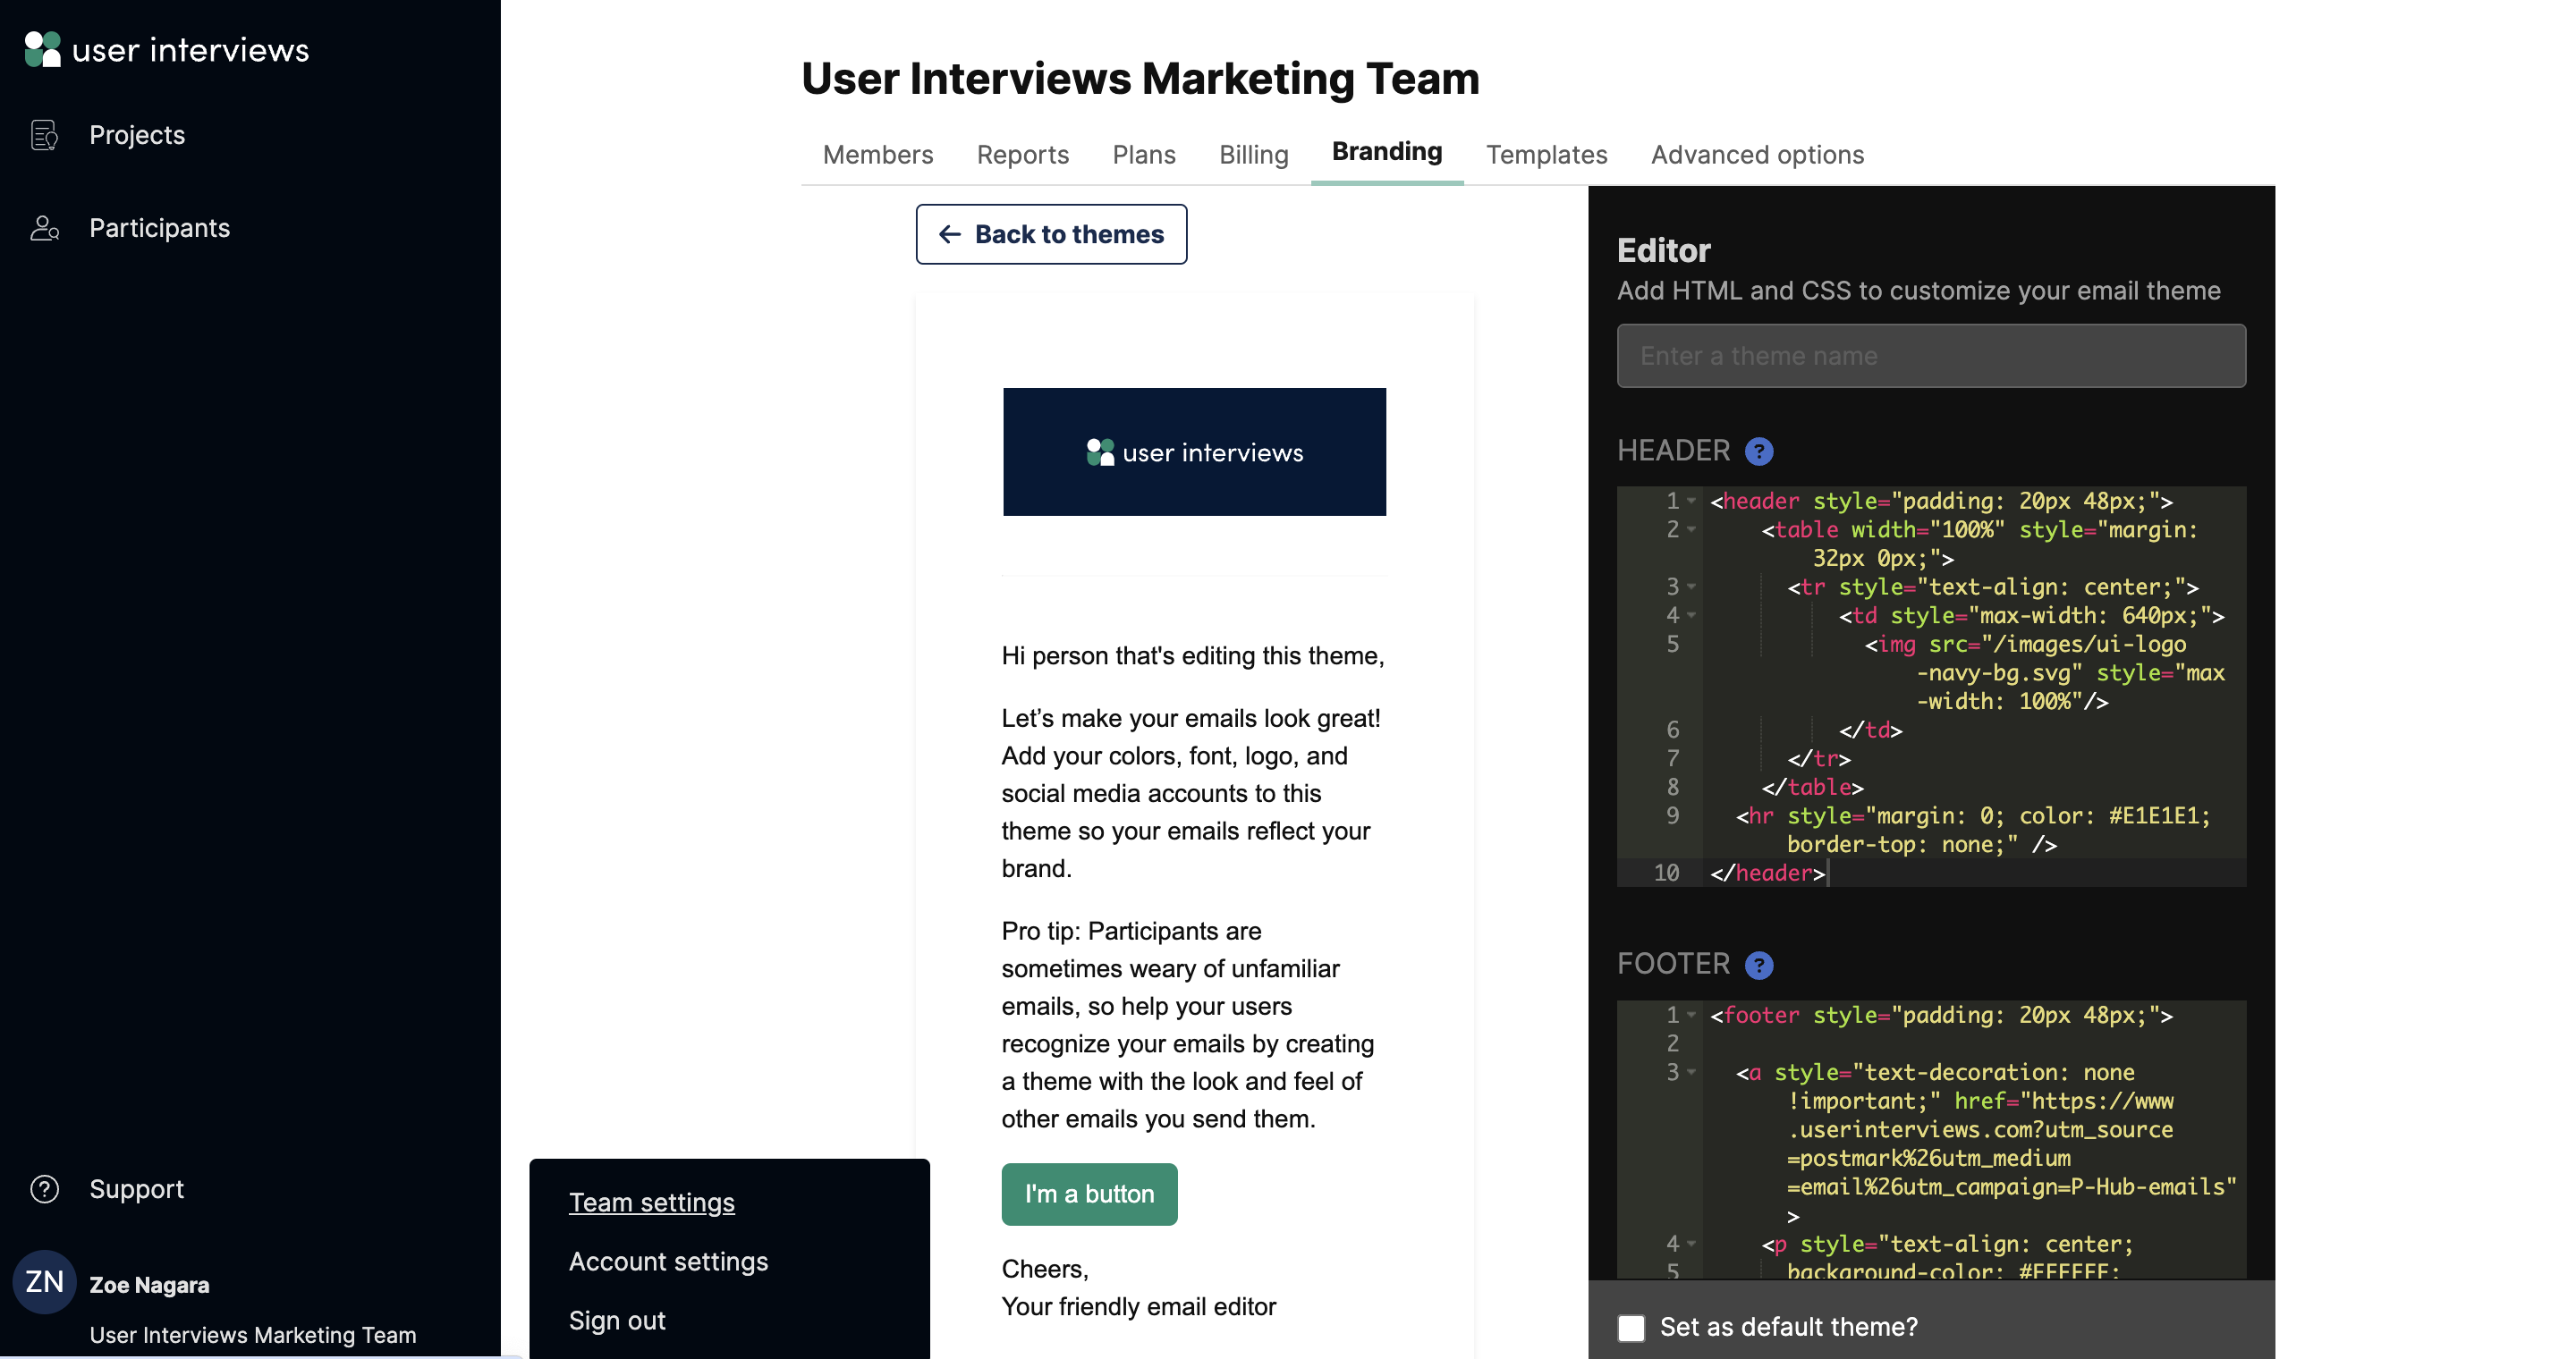The height and width of the screenshot is (1359, 2576).
Task: Click the theme name input field
Action: click(1930, 356)
